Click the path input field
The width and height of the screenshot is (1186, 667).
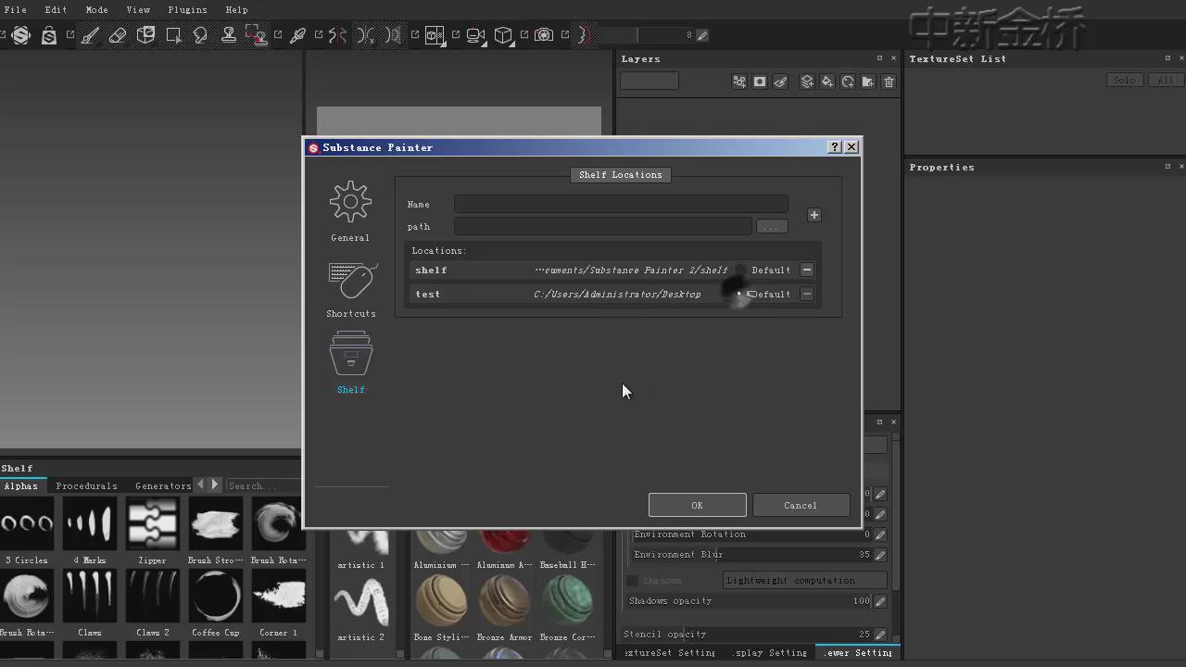[602, 226]
